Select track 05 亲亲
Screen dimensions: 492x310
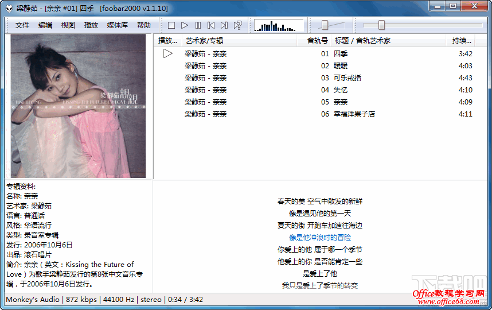pos(320,102)
